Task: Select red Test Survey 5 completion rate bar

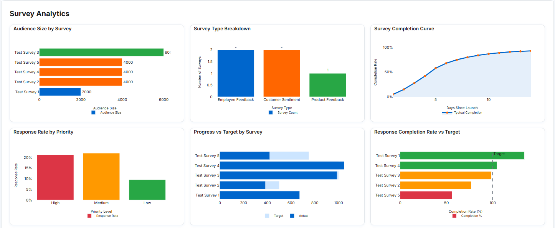Action: (426, 195)
